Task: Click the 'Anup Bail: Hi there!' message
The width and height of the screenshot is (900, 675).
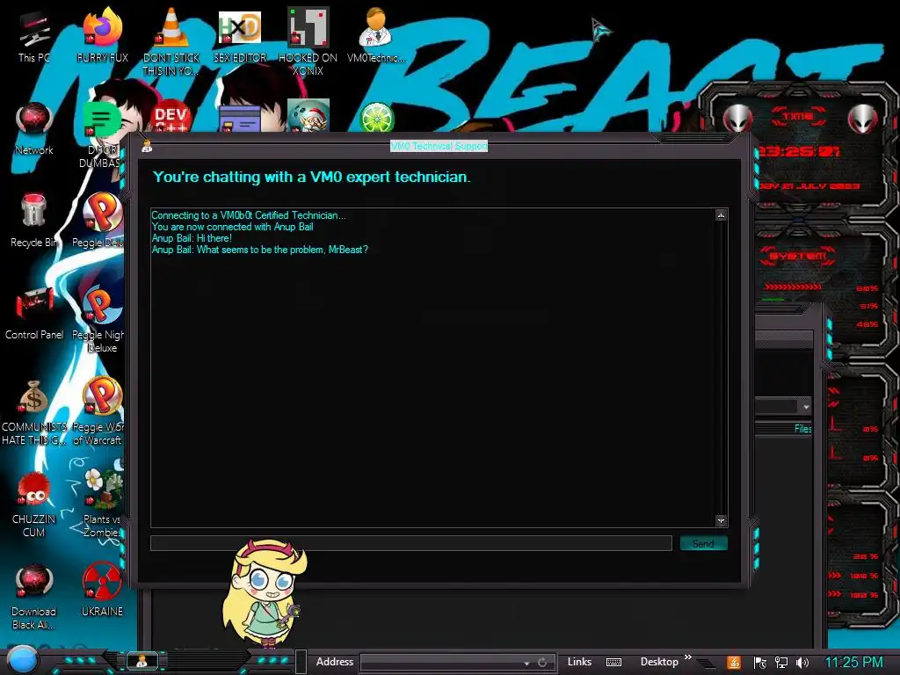Action: click(191, 238)
